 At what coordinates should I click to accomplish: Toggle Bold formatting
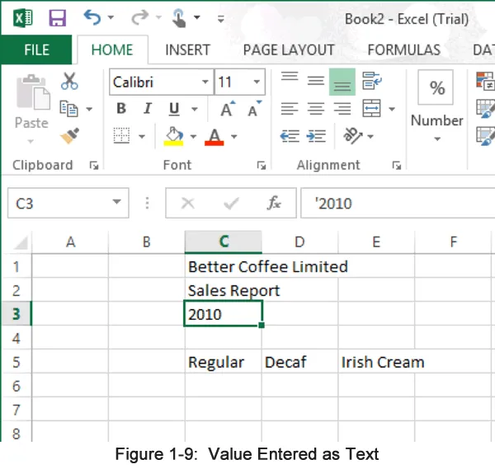point(121,109)
